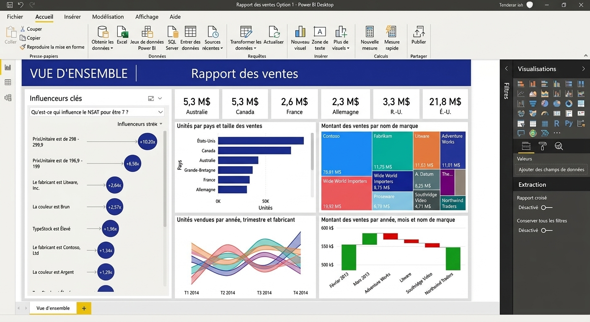Select the R script visual icon
The width and height of the screenshot is (590, 322).
(x=556, y=123)
